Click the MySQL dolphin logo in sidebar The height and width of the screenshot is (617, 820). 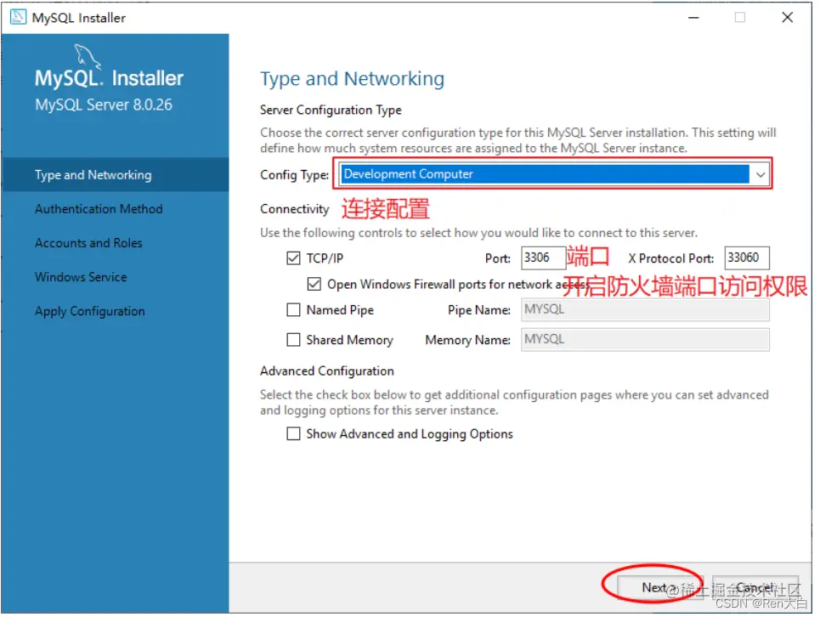[x=87, y=56]
